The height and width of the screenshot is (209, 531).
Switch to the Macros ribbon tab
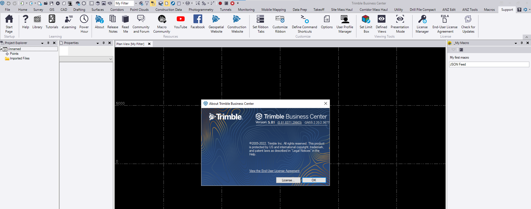point(489,10)
